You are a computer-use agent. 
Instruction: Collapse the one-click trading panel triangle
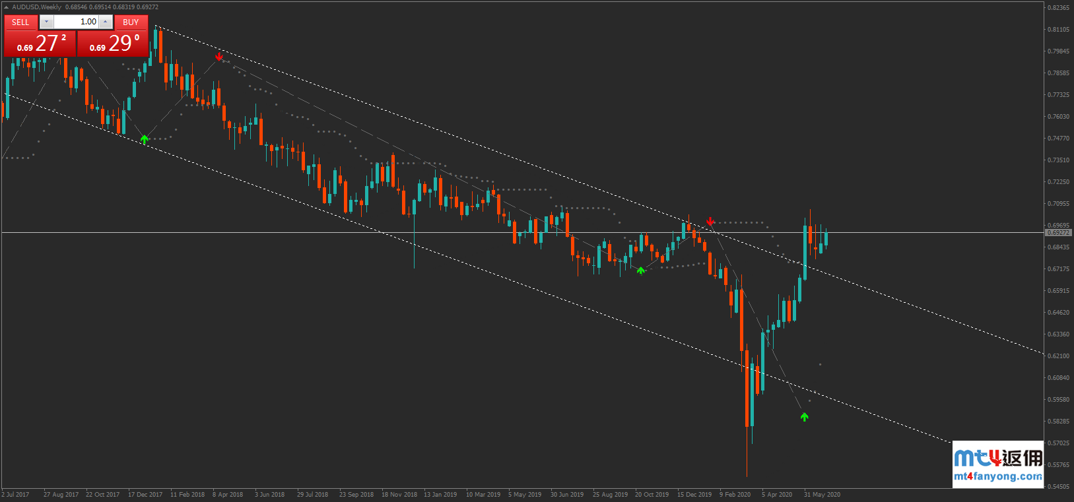coord(7,7)
